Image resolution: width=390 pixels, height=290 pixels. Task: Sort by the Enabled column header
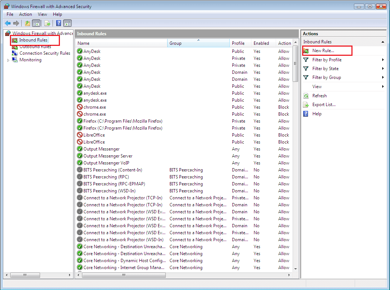(264, 43)
